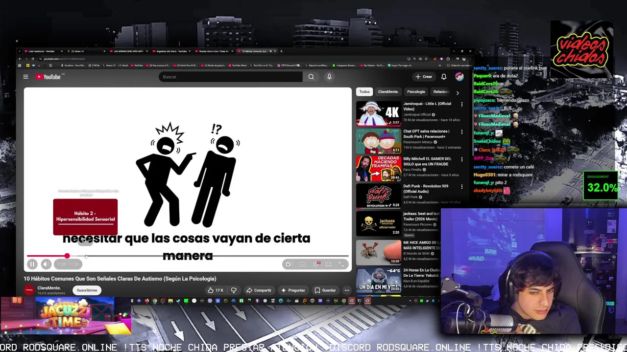
Task: Open options for Billy Mitchell video
Action: click(461, 159)
